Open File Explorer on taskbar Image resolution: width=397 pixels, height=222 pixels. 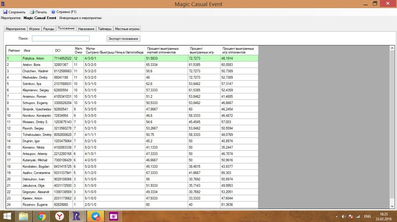point(23,216)
